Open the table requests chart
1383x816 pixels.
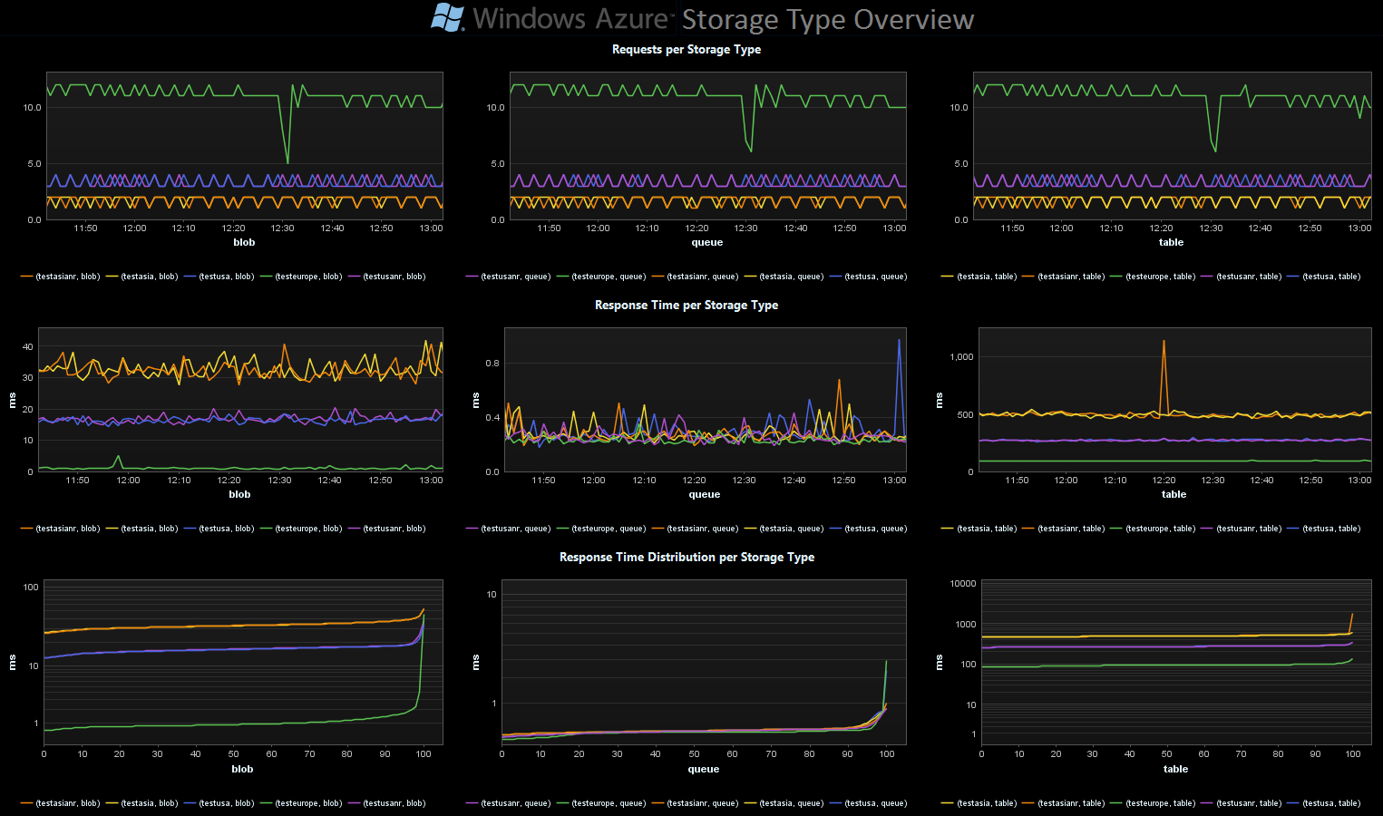1172,146
